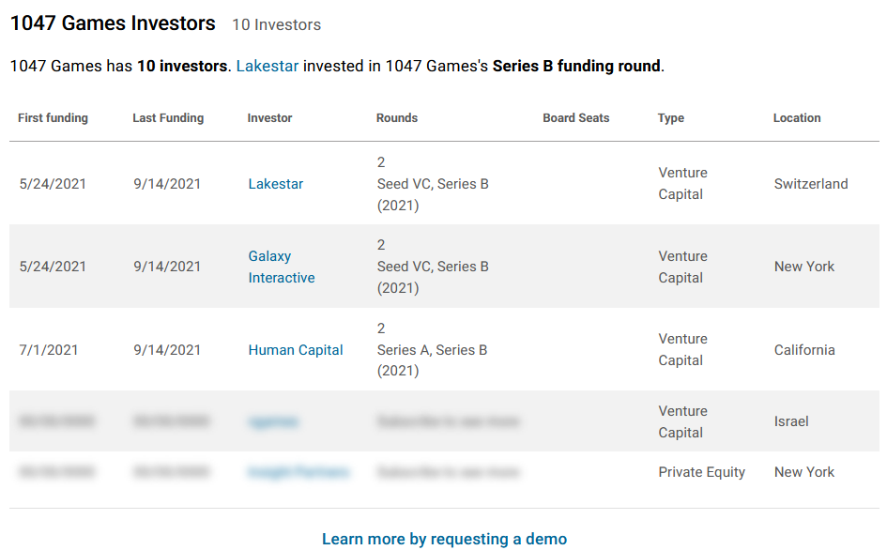This screenshot has width=887, height=550.
Task: Click the Last Funding column header
Action: point(168,117)
